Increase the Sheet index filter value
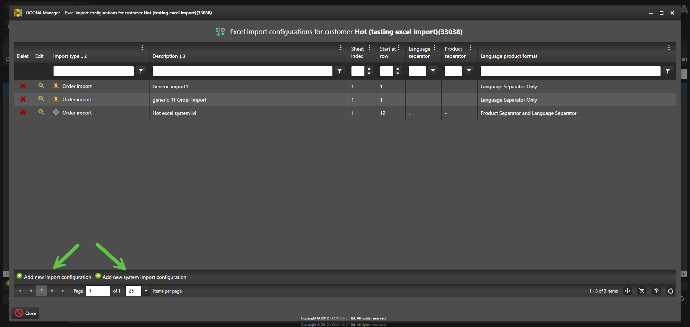Viewport: 690px width, 327px height. 369,69
